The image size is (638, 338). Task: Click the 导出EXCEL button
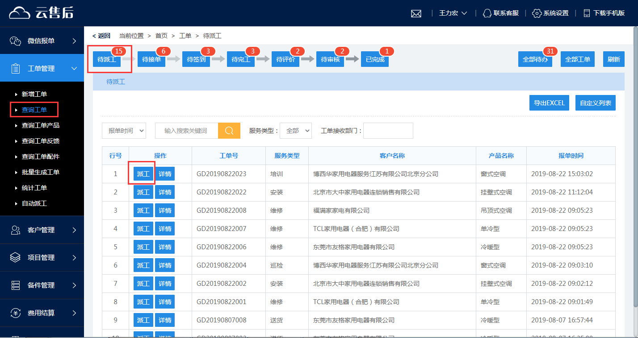coord(549,103)
